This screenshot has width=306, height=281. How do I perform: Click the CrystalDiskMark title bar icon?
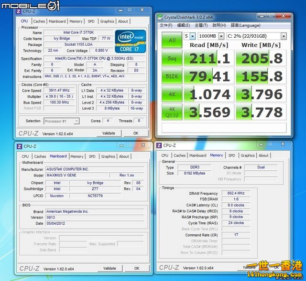[161, 16]
